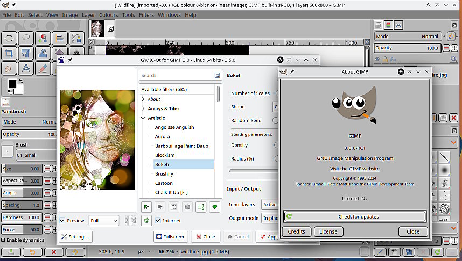Screen dimensions: 462x261
Task: Add fave filter in G'MIC
Action: point(146,207)
